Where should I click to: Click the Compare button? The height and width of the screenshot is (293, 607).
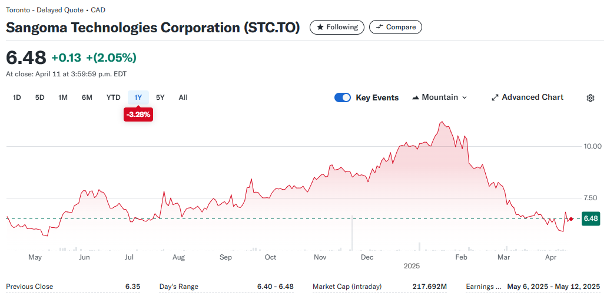396,27
